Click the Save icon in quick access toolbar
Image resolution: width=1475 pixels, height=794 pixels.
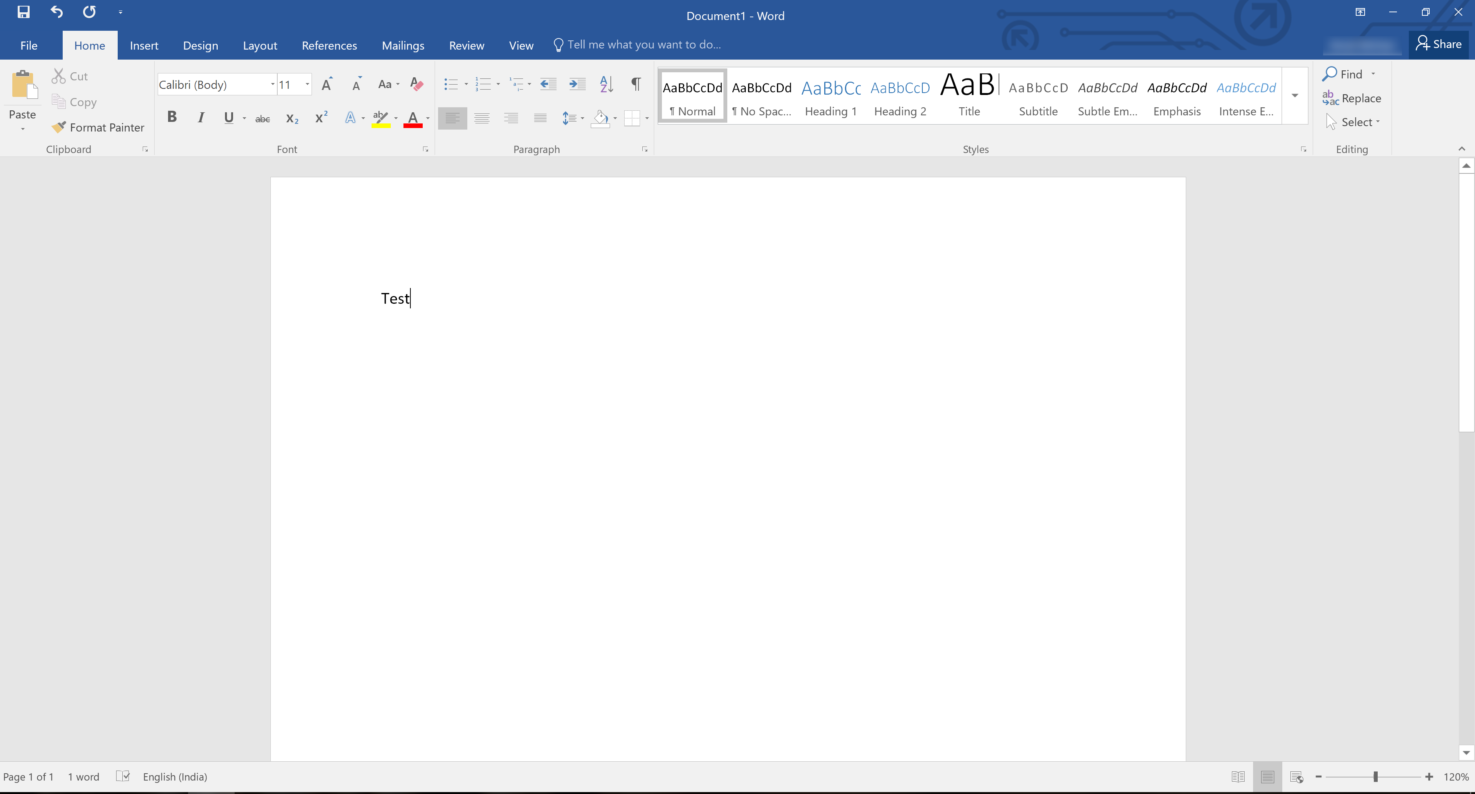[23, 12]
